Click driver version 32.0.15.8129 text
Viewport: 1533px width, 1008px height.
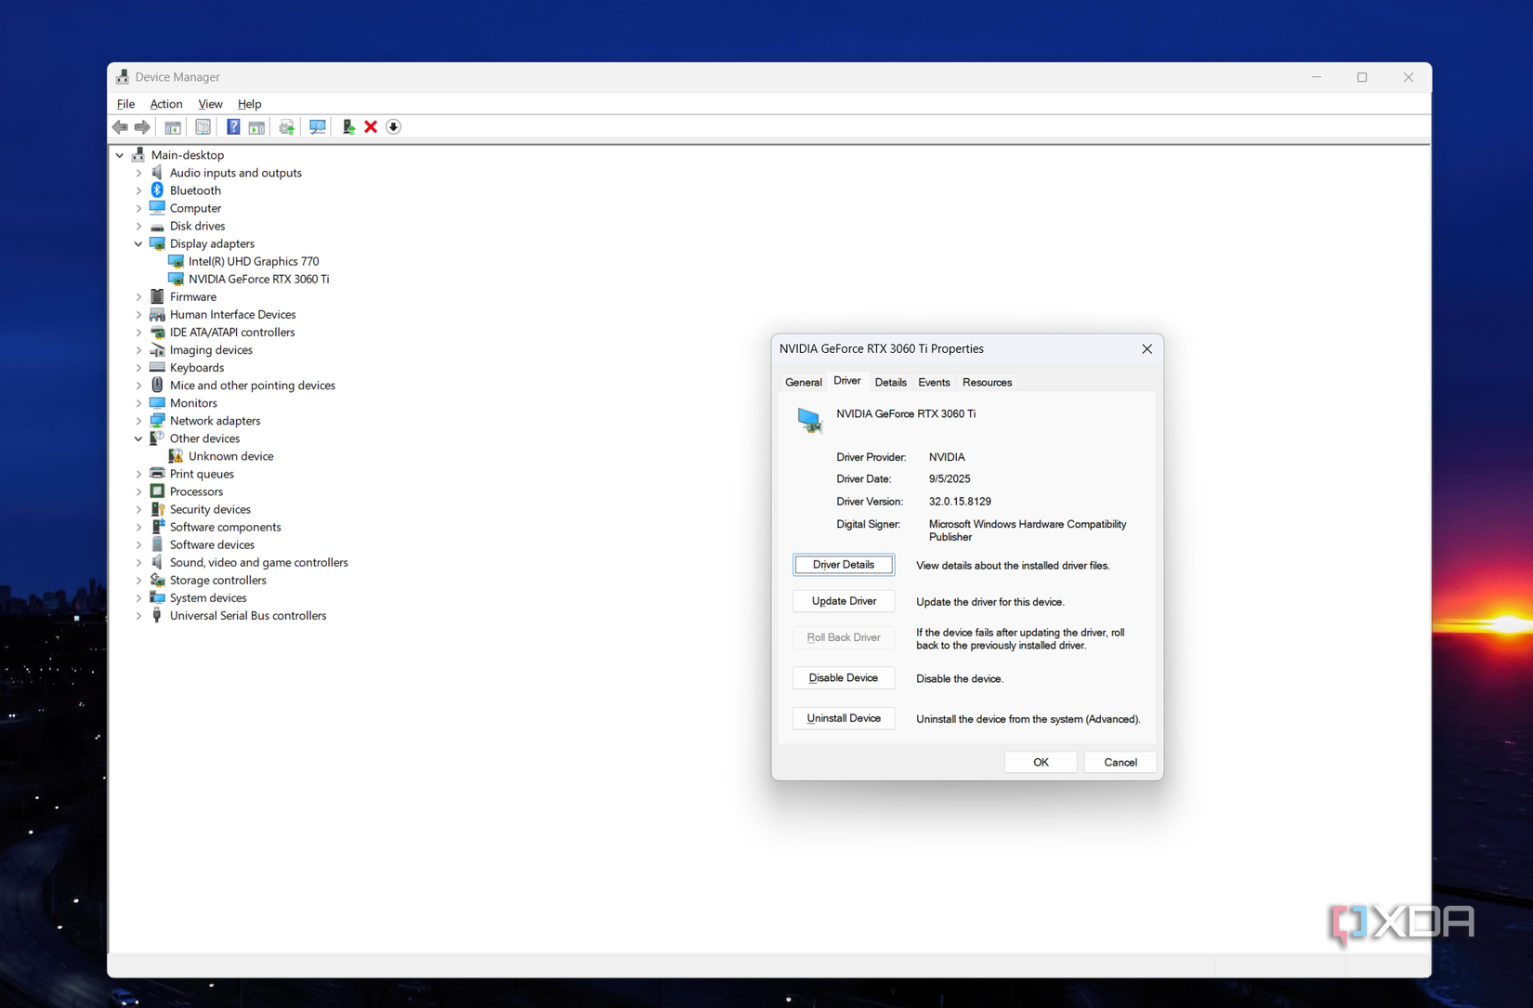960,502
